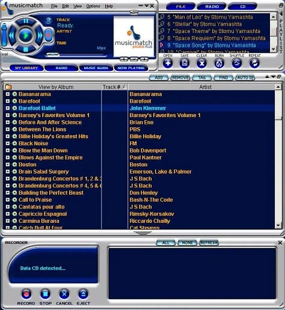Expand the Building the Perfect Beast album
Screen dimensions: 285x310
click(8, 193)
